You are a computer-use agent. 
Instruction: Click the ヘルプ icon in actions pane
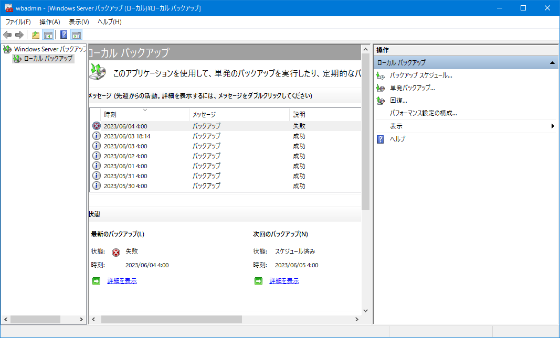tap(381, 139)
